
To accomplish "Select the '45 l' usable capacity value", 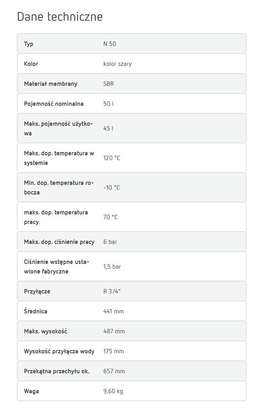I will [x=108, y=129].
